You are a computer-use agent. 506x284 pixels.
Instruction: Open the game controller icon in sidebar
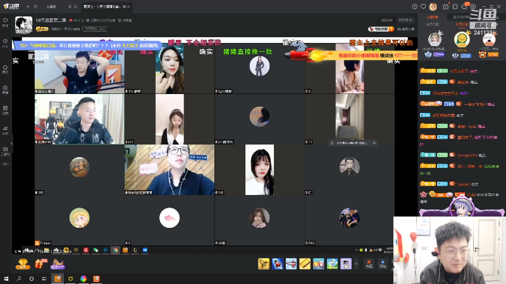6,151
